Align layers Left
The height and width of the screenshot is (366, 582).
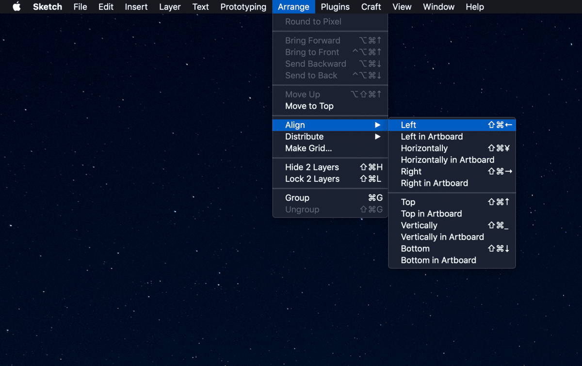[x=452, y=125]
